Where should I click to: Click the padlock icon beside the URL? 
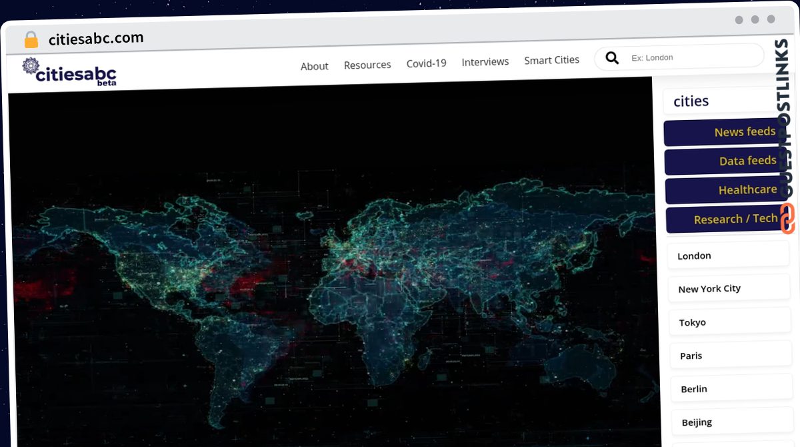click(31, 40)
